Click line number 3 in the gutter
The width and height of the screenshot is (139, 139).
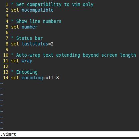[x=7, y=16]
